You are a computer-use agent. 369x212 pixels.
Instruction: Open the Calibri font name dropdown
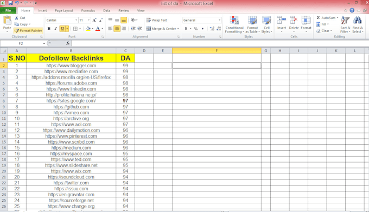coord(76,20)
